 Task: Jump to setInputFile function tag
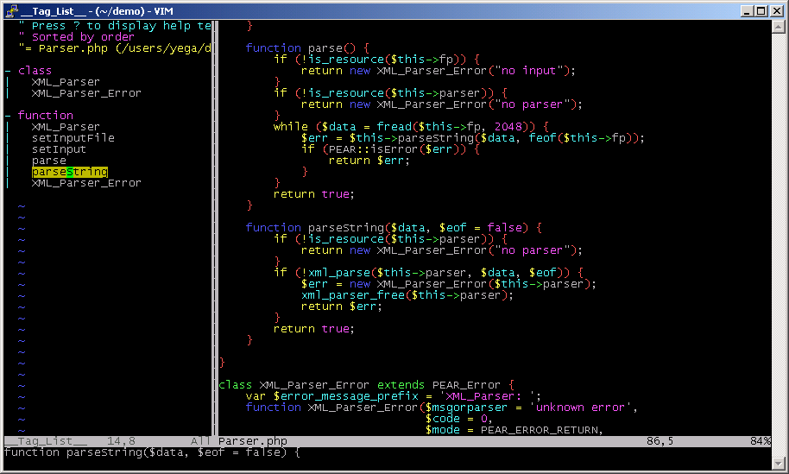click(73, 138)
